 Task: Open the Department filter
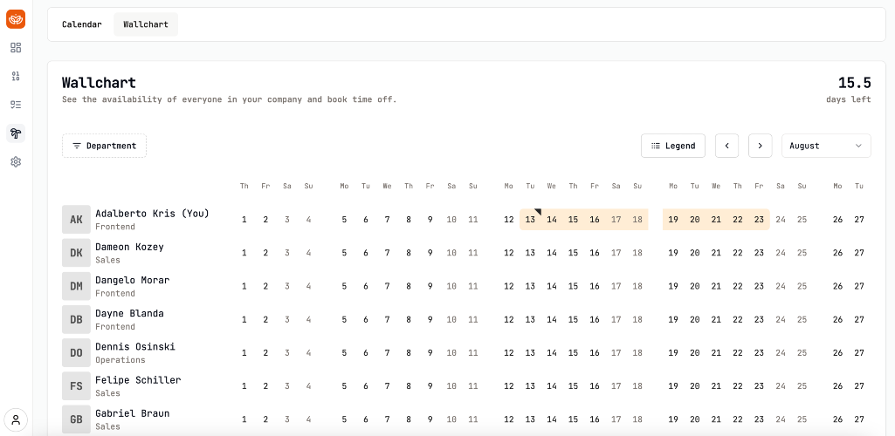(105, 146)
